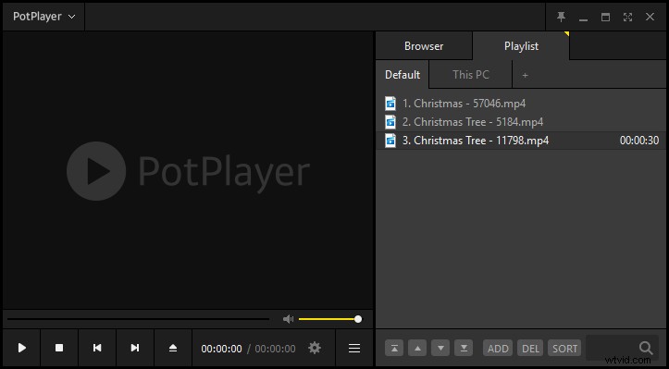The image size is (669, 369).
Task: Select Christmas Tree - 11798.mp4 in playlist
Action: [x=521, y=141]
